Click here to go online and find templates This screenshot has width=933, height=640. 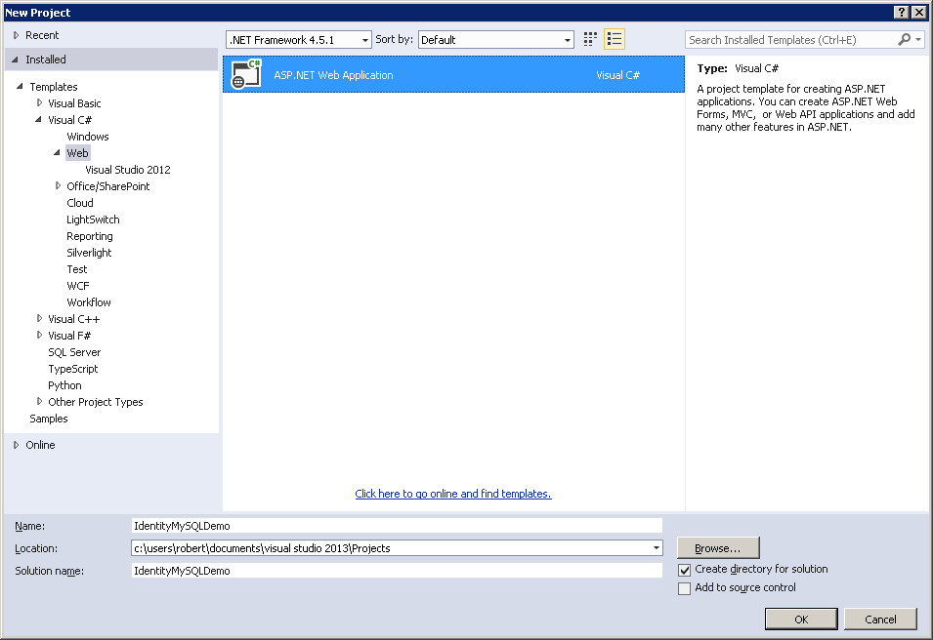click(452, 494)
